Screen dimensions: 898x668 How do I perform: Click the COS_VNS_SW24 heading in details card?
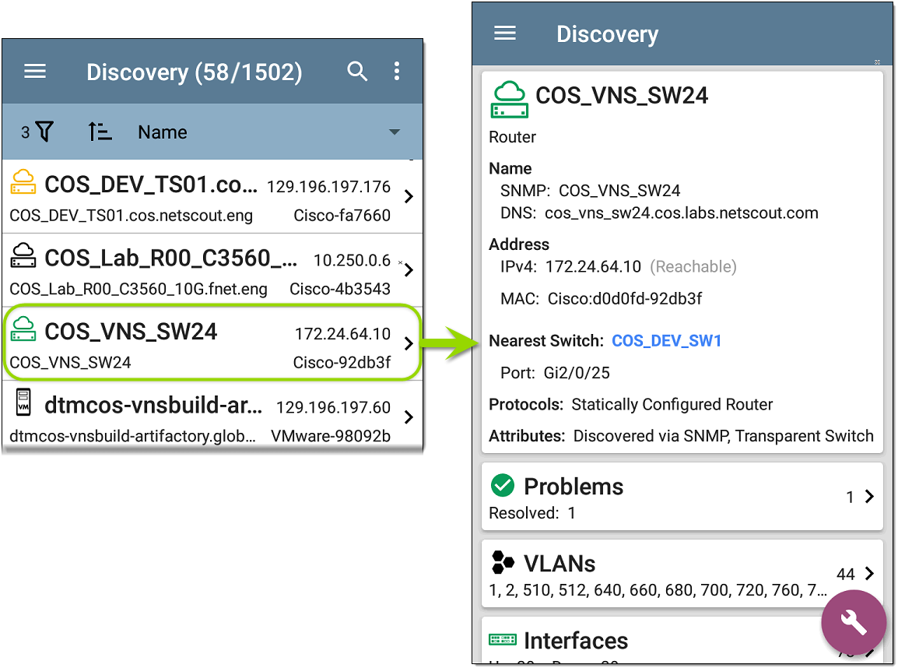click(622, 96)
